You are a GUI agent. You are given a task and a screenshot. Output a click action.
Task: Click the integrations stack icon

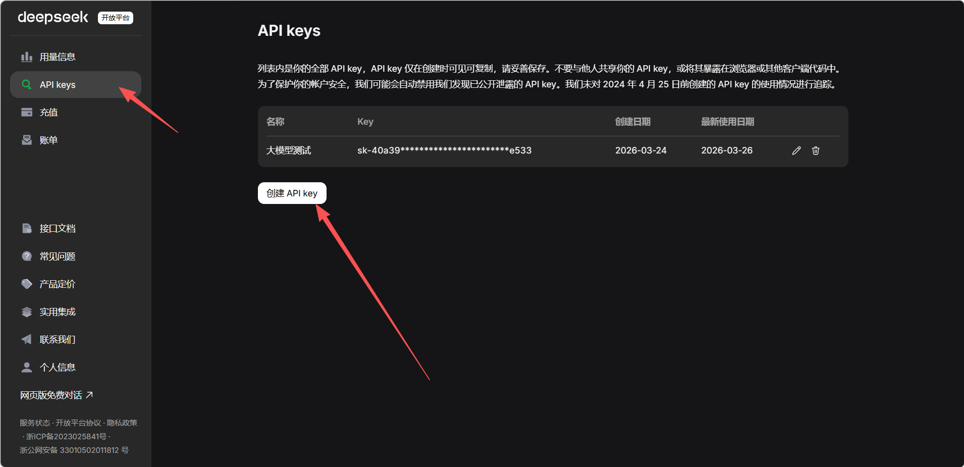click(x=27, y=312)
